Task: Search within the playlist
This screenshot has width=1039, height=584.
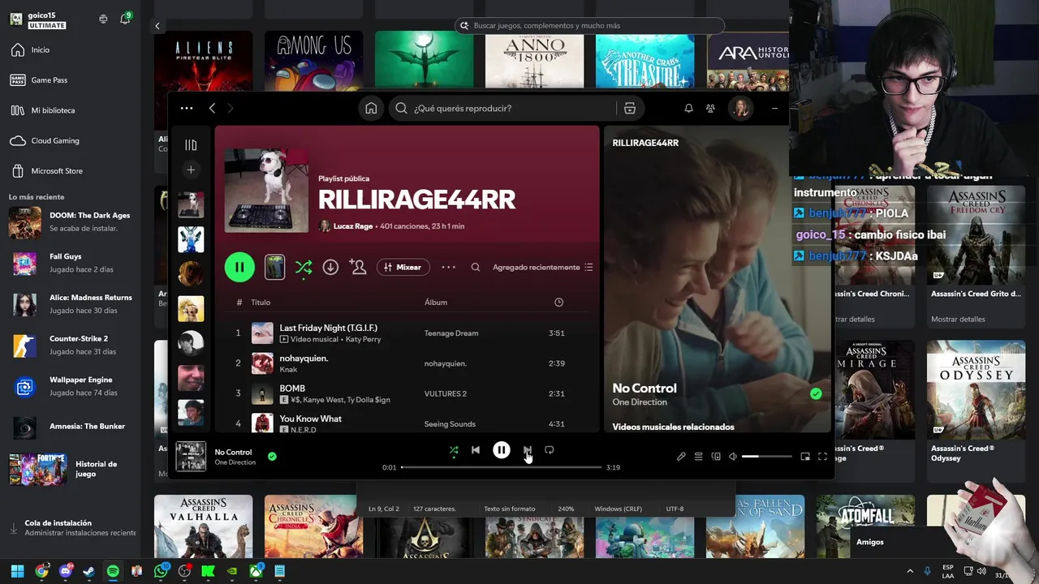Action: 476,267
